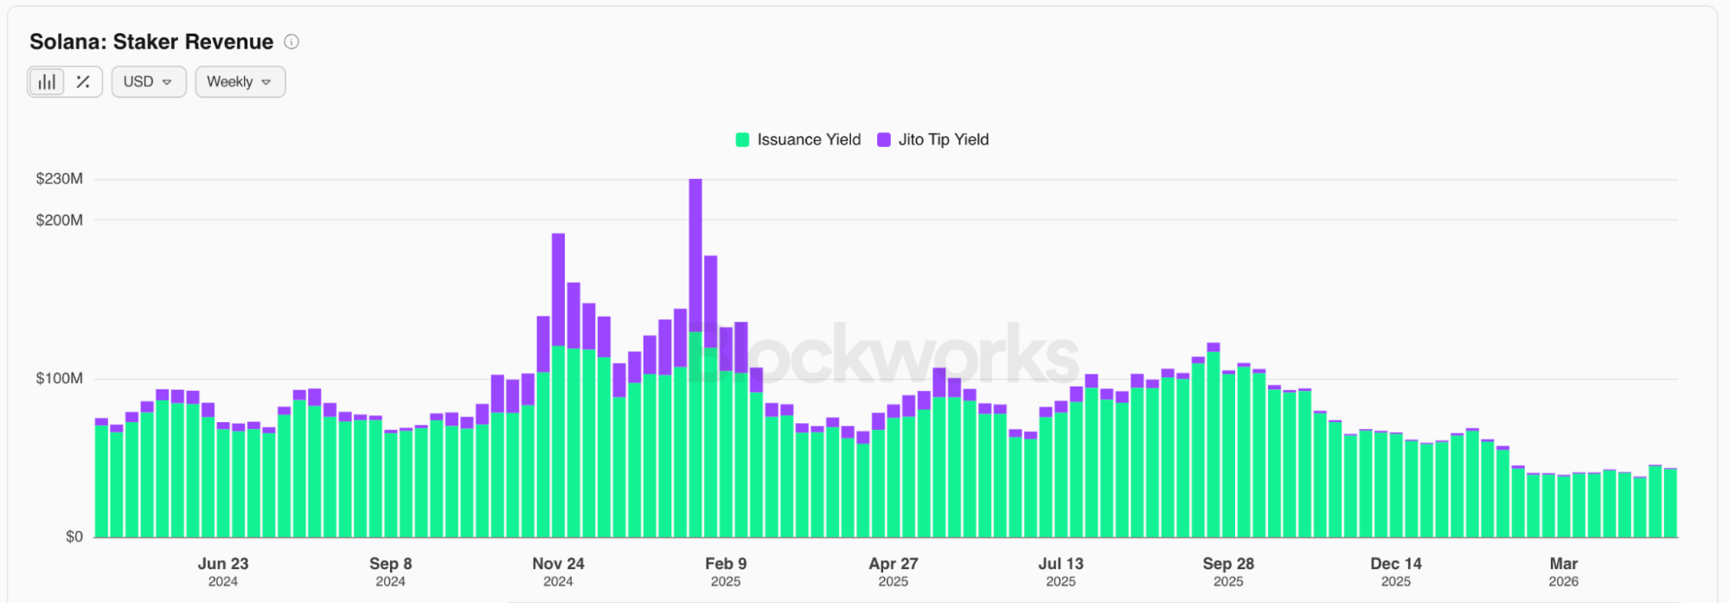Click the green Issuance Yield color swatch
The width and height of the screenshot is (1729, 603).
(742, 140)
